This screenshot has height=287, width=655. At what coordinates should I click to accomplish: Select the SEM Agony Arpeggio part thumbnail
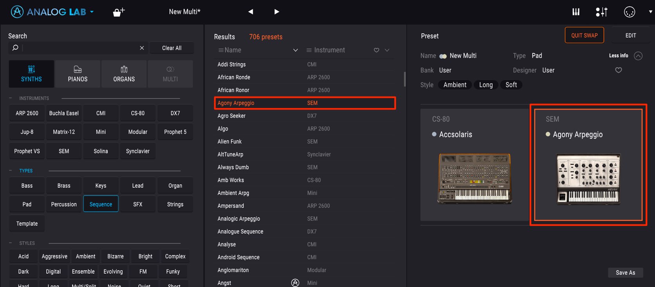[x=588, y=165]
